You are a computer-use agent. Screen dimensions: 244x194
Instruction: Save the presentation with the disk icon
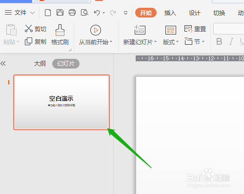point(60,13)
